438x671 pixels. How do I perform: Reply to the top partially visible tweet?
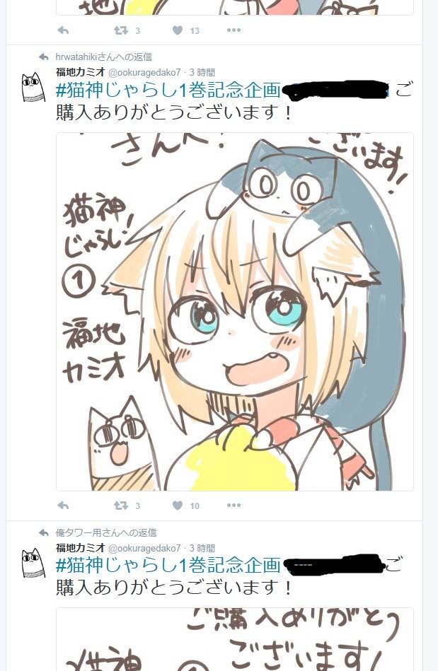point(63,30)
